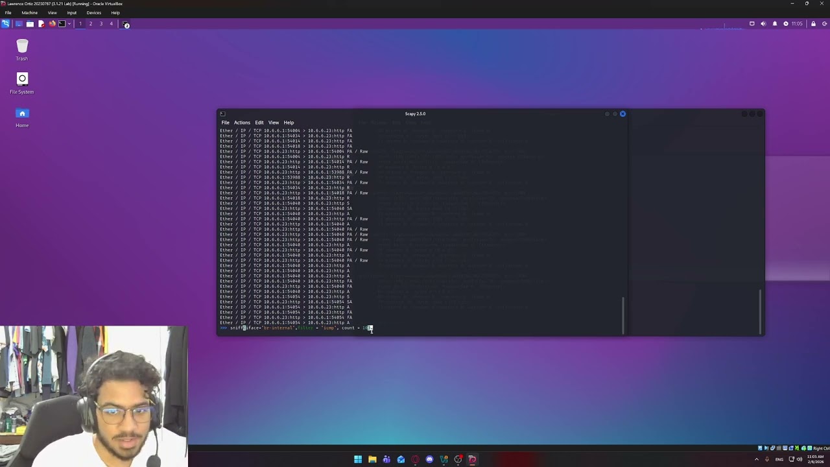Open the Kali panel volume control

pyautogui.click(x=763, y=24)
